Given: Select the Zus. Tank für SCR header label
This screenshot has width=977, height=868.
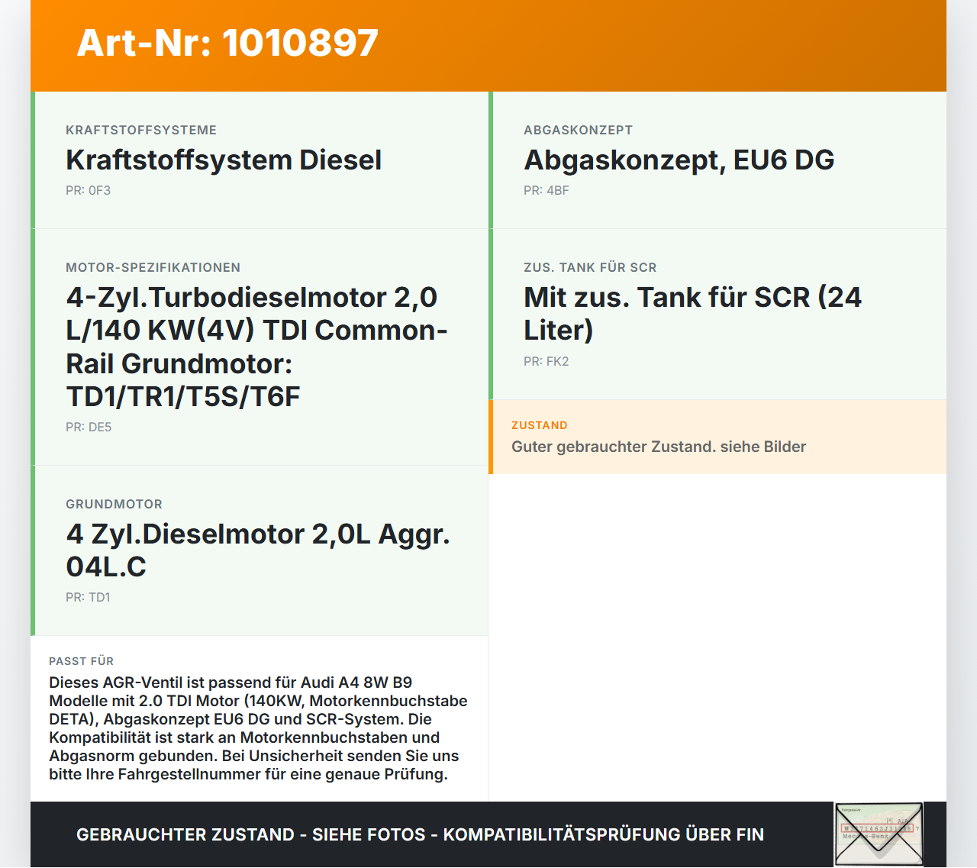Looking at the screenshot, I should (x=589, y=267).
